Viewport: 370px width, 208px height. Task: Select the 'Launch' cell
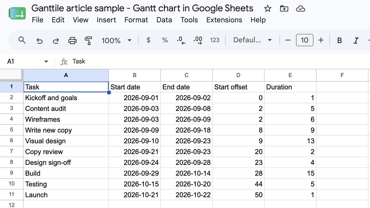[66, 195]
